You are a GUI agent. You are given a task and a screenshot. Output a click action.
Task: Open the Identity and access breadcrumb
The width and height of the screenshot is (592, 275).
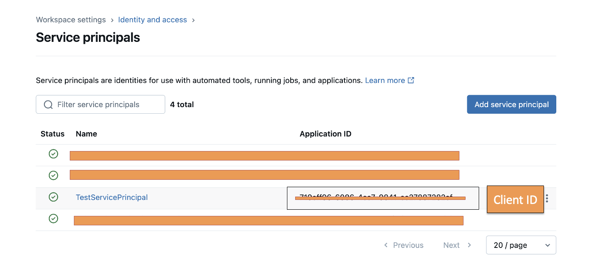tap(152, 20)
